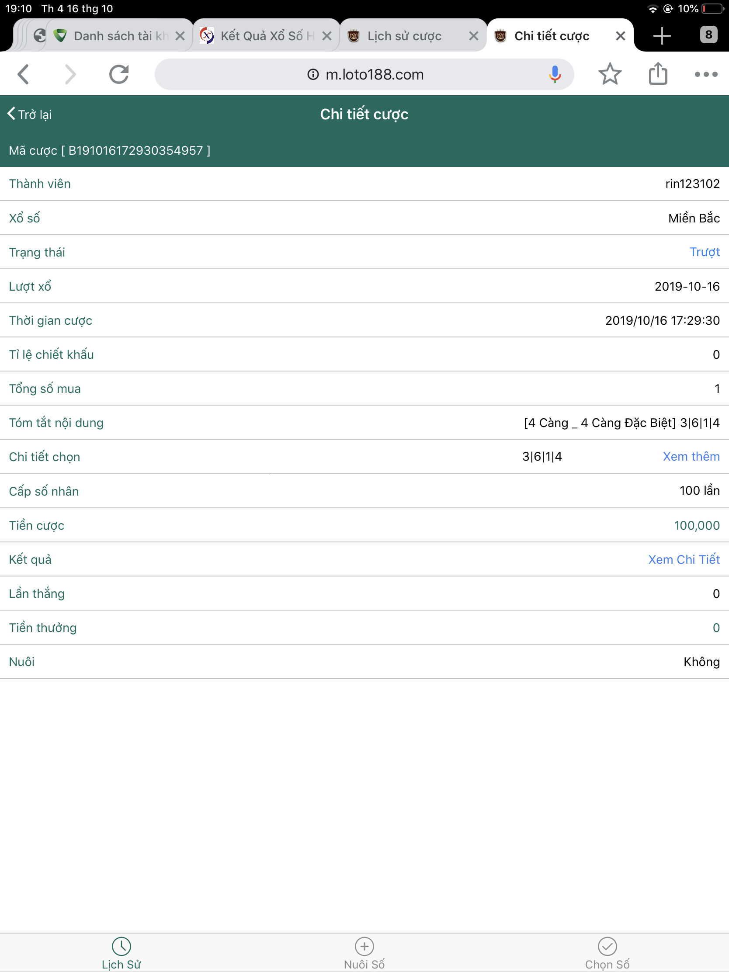Viewport: 729px width, 972px height.
Task: Bookmark page with the star icon
Action: coord(610,74)
